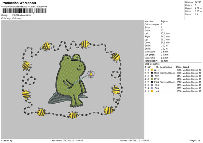The width and height of the screenshot is (203, 143).
Task: Click the Description column header
Action: [x=166, y=67]
